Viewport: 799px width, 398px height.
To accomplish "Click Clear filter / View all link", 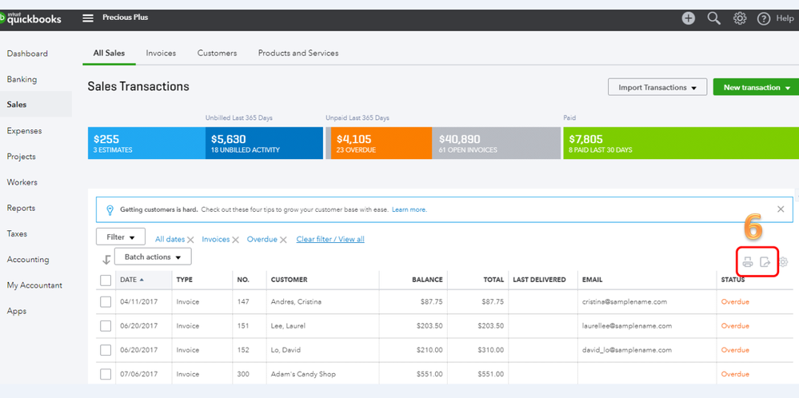I will pyautogui.click(x=330, y=239).
